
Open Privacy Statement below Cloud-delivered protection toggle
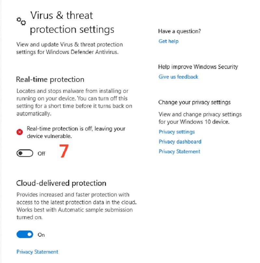coord(37,252)
